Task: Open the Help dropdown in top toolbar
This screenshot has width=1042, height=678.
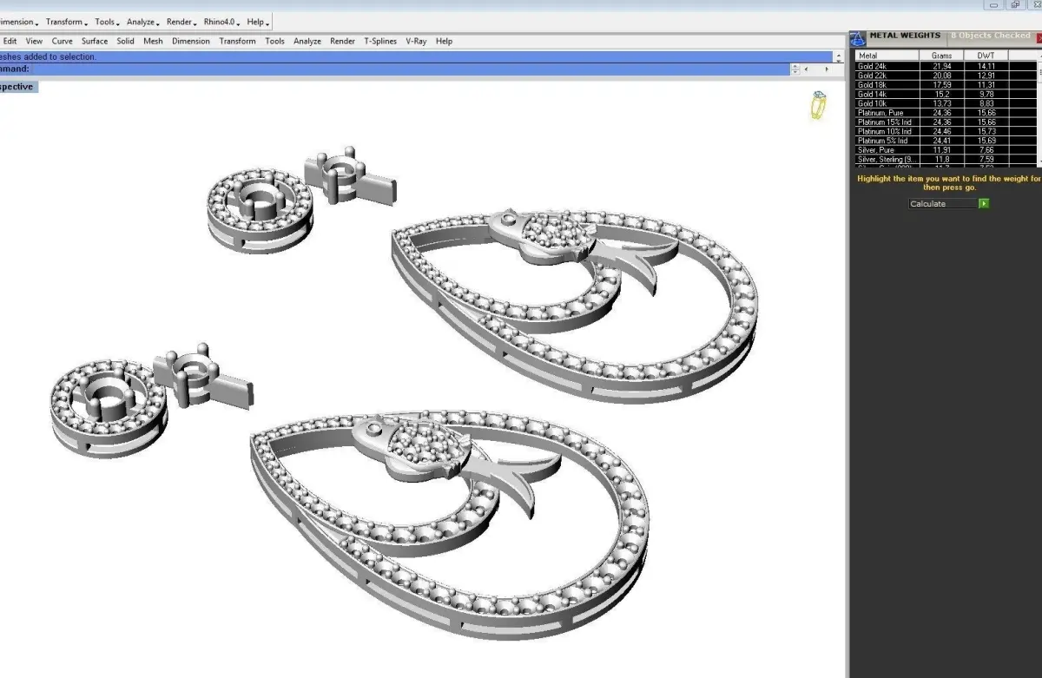Action: (x=258, y=22)
